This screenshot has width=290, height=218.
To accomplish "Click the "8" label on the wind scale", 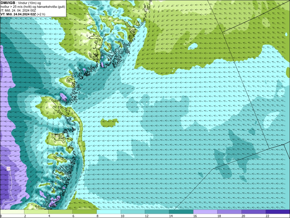I will click(x=97, y=216).
